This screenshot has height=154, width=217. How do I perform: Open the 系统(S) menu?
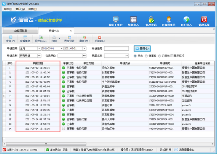pos(8,9)
